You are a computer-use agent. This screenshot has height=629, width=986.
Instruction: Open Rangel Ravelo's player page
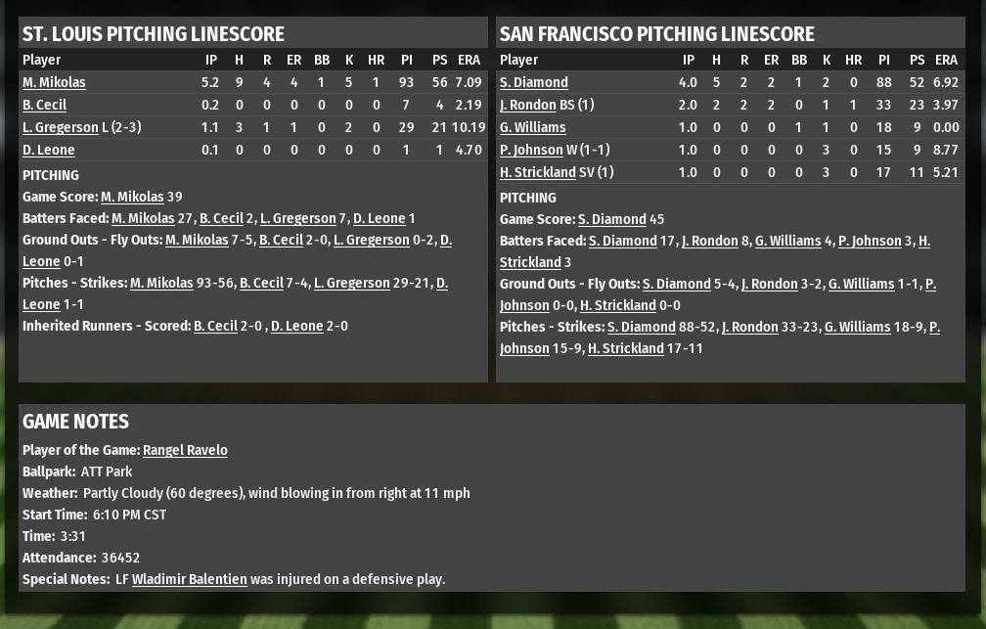click(x=185, y=450)
